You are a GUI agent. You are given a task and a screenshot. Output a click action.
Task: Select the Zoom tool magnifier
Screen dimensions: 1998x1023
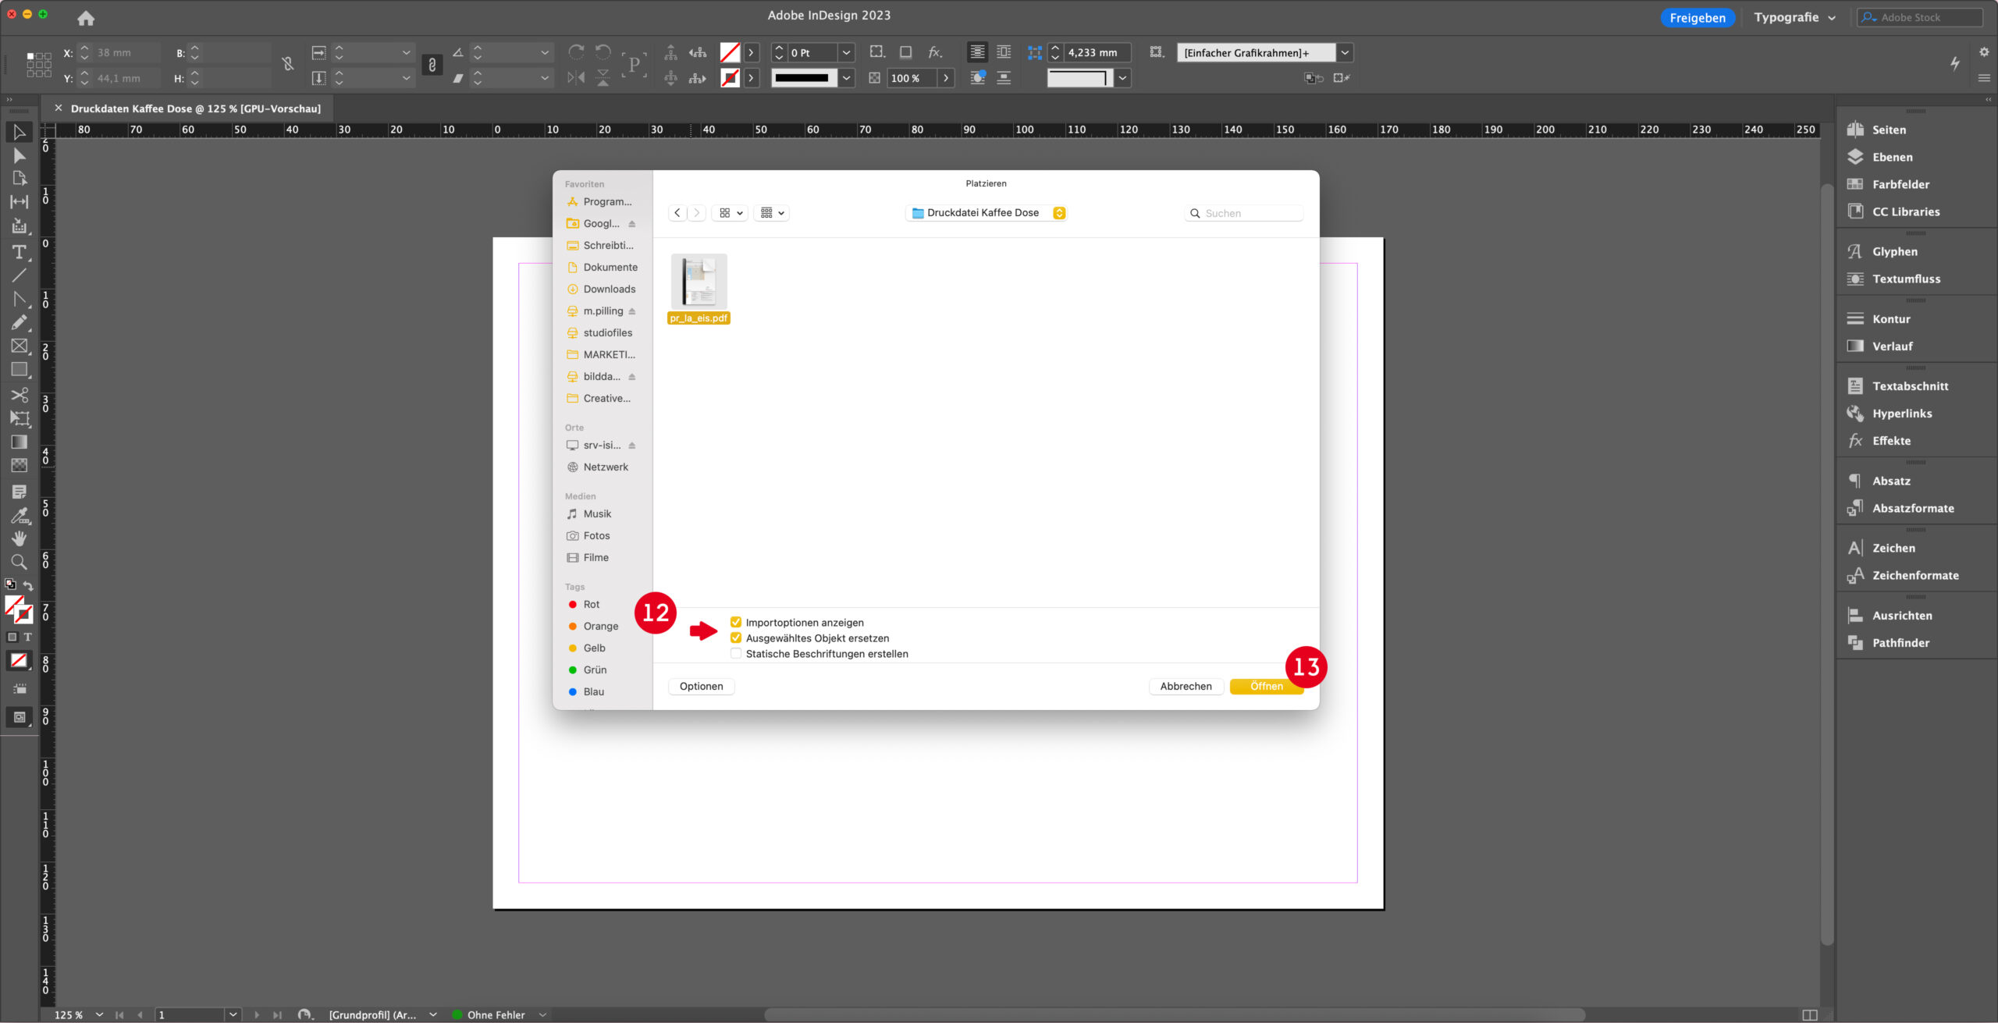point(19,562)
